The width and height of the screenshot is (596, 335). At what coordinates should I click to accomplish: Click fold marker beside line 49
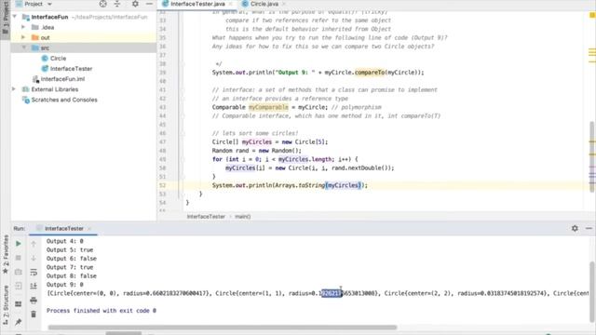(183, 159)
